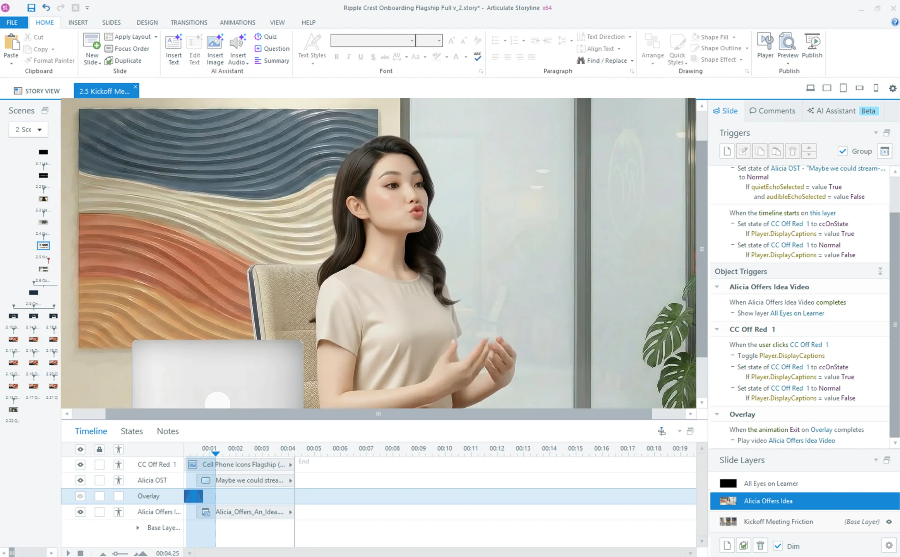
Task: Toggle the Group checkbox in Triggers
Action: 842,151
